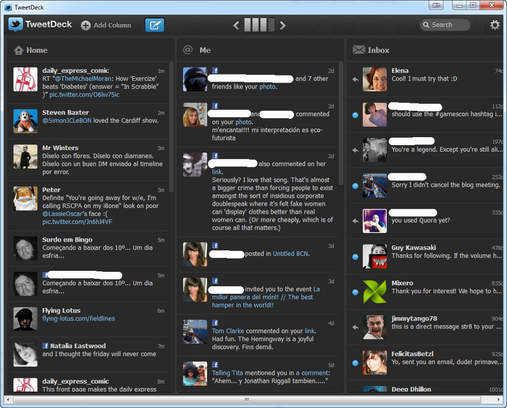507x408 pixels.
Task: Open the settings gear icon
Action: coord(495,25)
